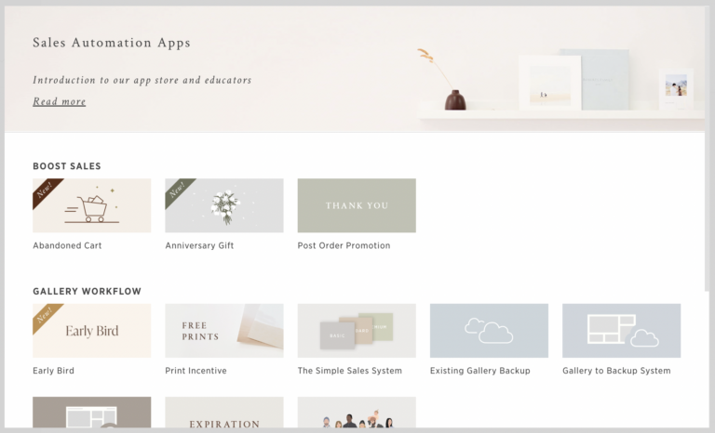Select the Print Incentive label
The image size is (715, 433).
coord(196,371)
